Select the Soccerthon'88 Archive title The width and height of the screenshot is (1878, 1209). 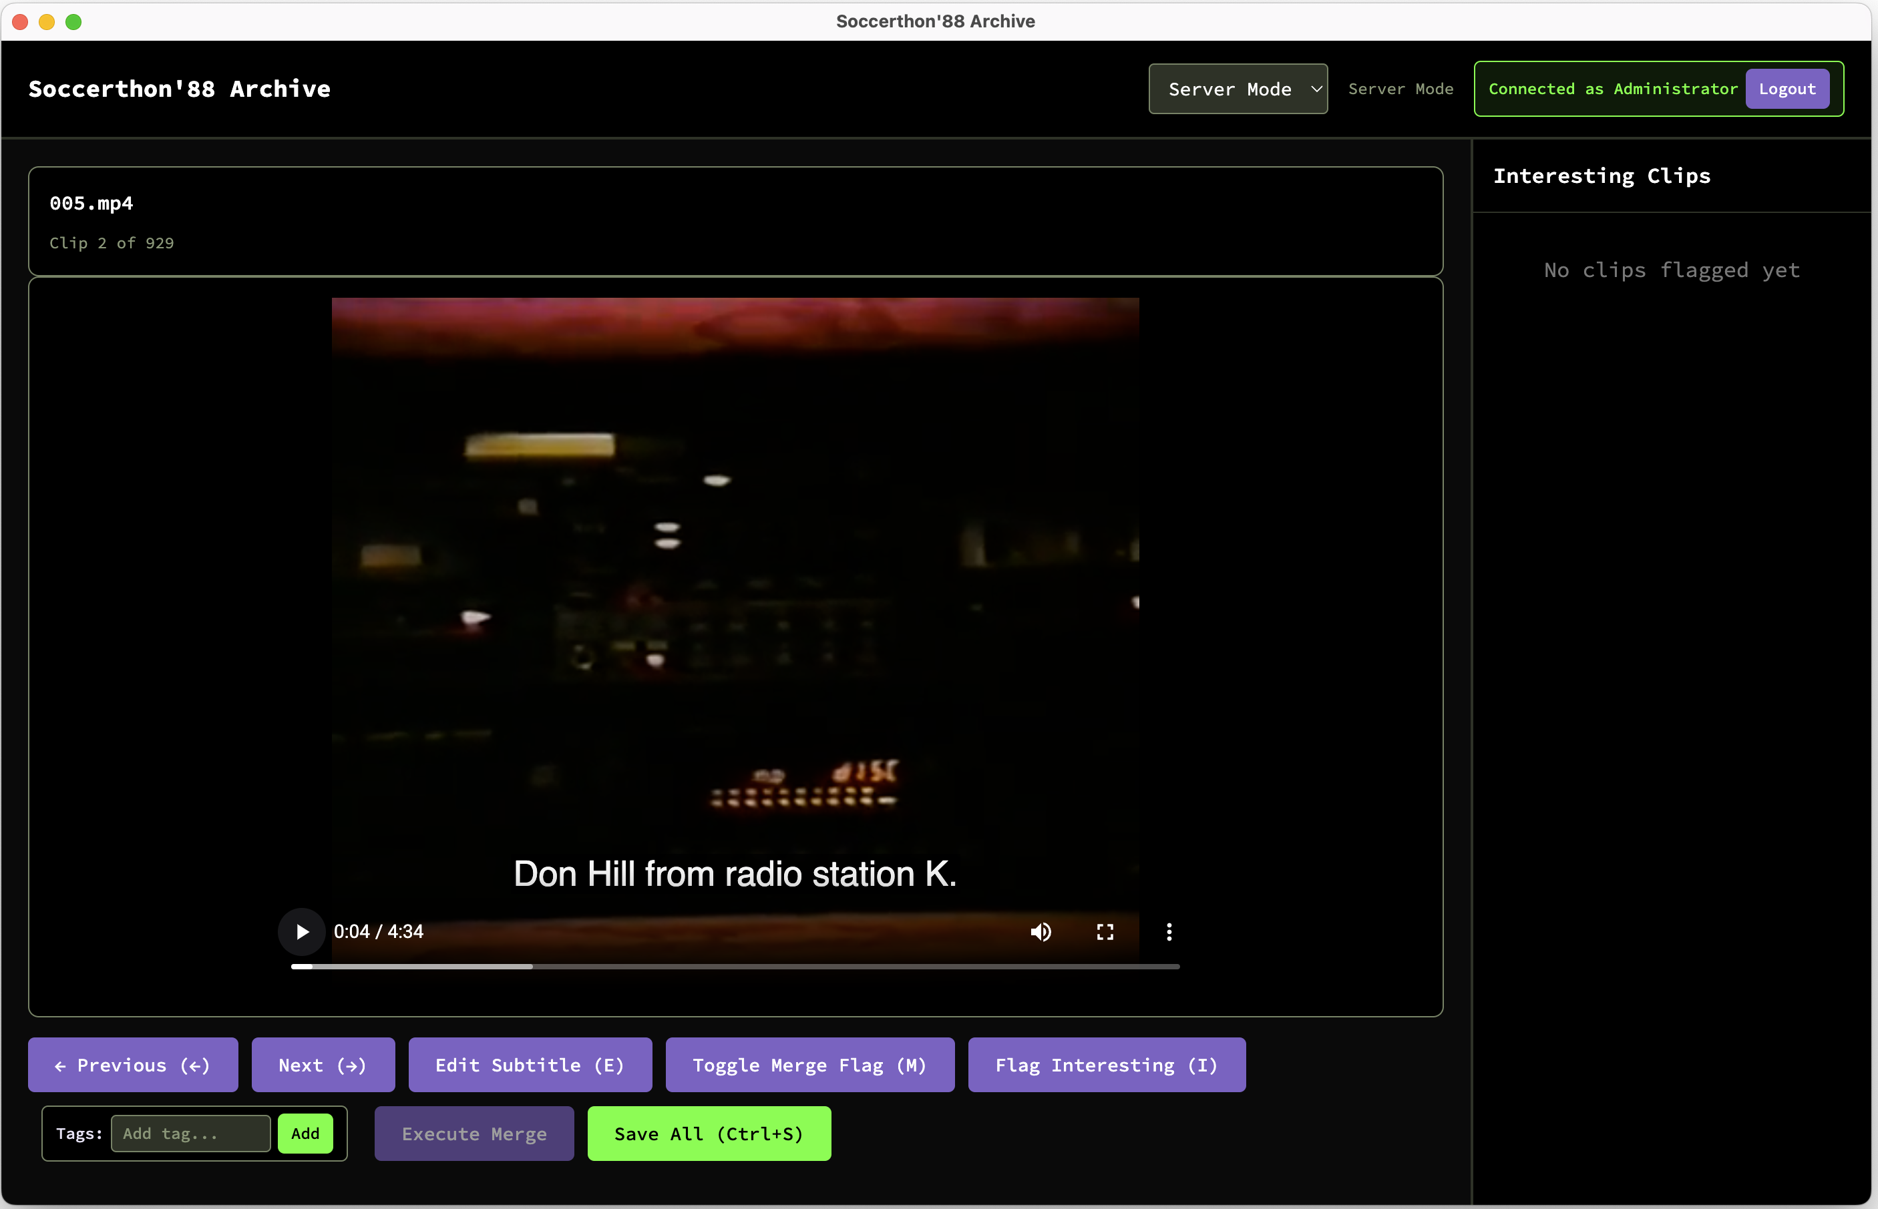(179, 89)
